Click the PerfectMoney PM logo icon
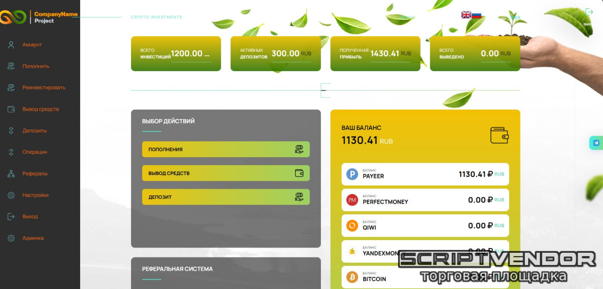 click(352, 200)
